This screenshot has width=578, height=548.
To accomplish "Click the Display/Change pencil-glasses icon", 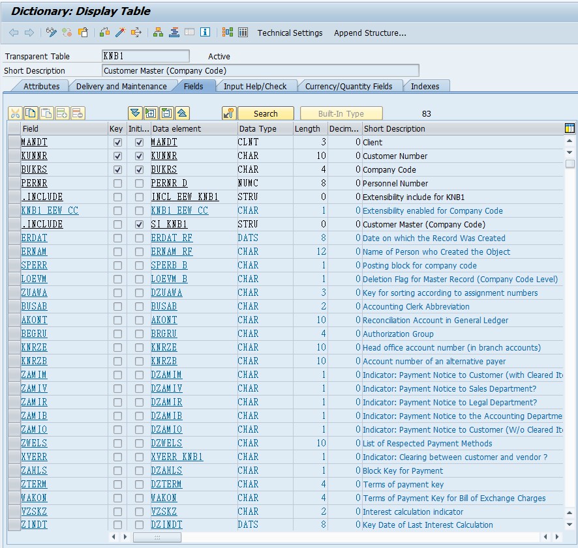I will point(52,33).
